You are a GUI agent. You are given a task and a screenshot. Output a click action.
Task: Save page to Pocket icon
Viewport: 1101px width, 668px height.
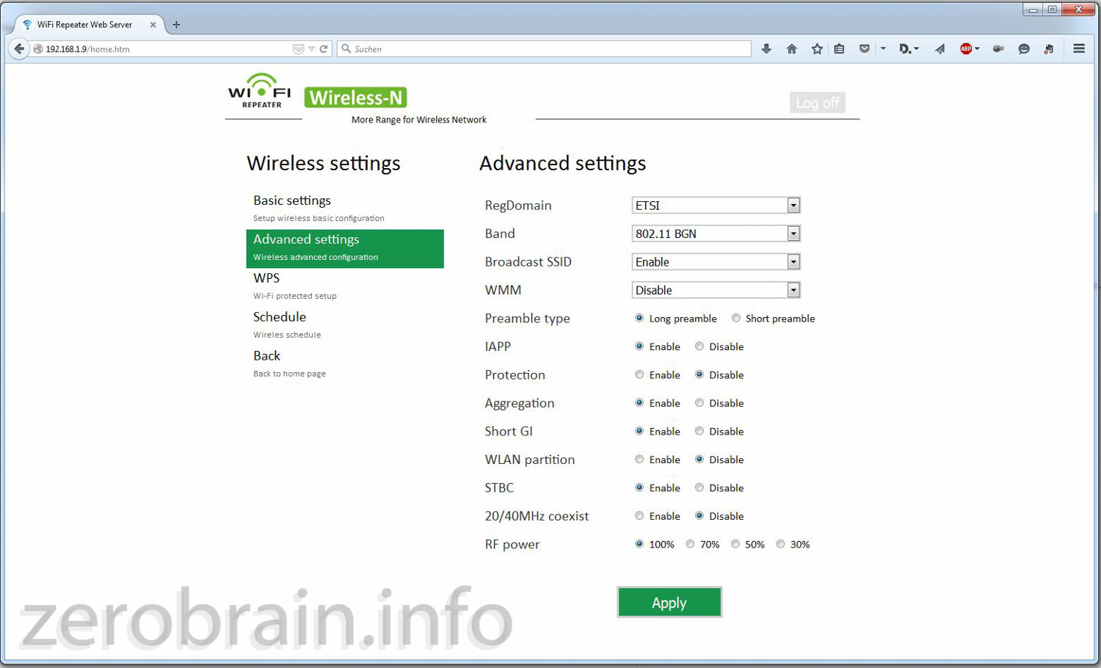point(865,49)
